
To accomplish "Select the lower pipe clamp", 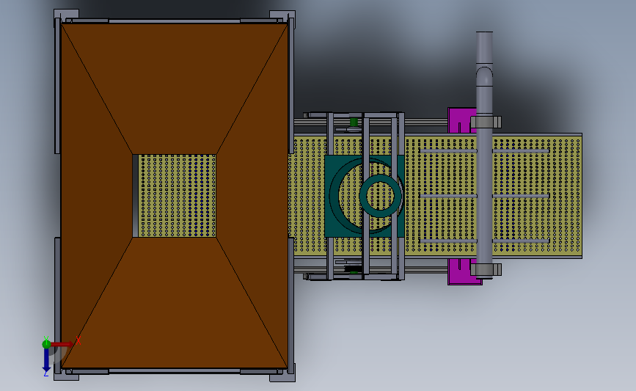I will [x=486, y=269].
